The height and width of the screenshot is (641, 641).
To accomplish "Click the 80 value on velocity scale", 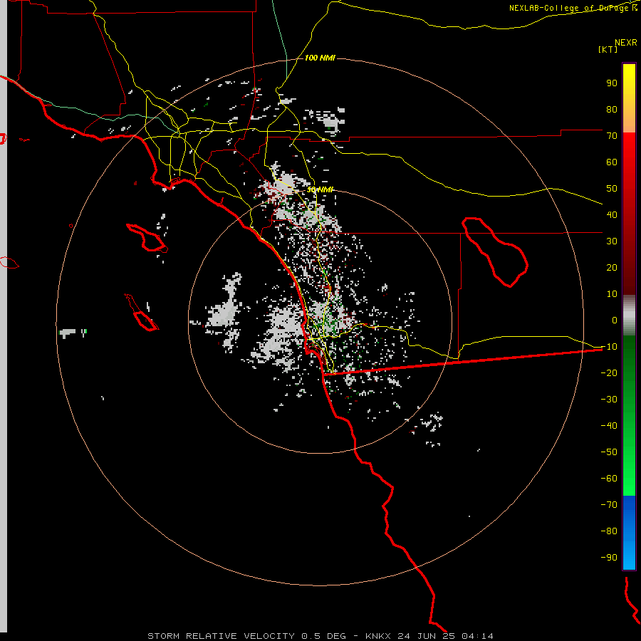I will tap(612, 109).
